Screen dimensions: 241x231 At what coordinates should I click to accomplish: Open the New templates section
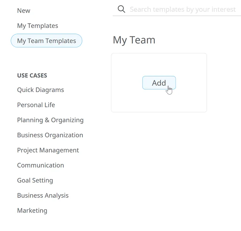click(24, 11)
